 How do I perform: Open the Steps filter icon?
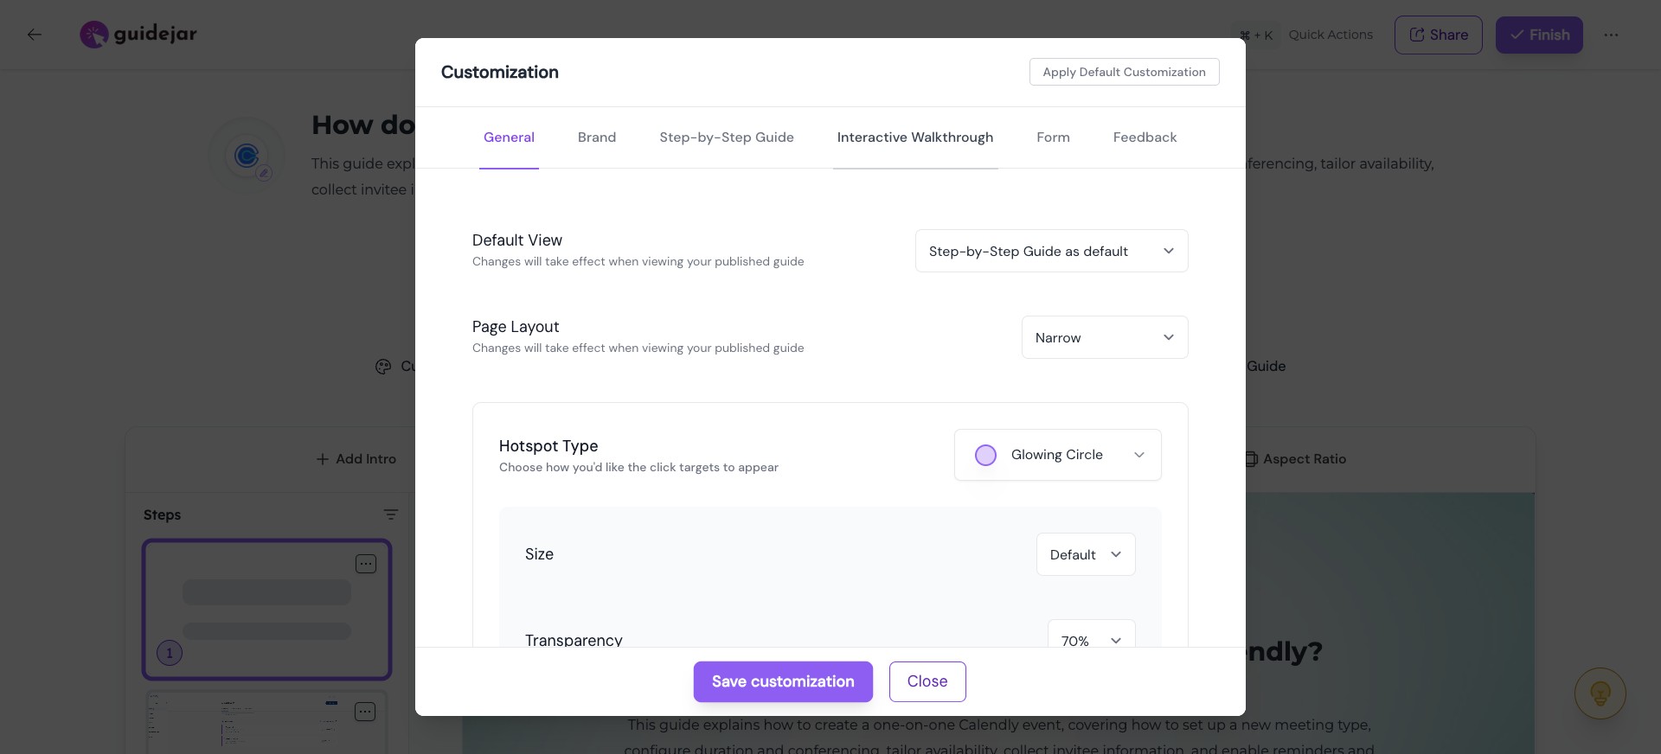[391, 514]
